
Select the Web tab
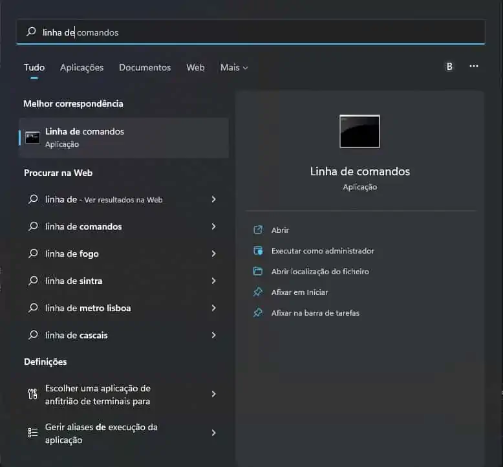point(195,67)
